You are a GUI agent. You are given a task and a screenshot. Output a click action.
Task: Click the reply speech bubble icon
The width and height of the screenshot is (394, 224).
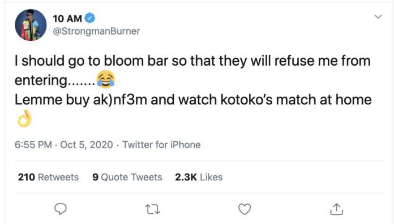[x=61, y=209]
